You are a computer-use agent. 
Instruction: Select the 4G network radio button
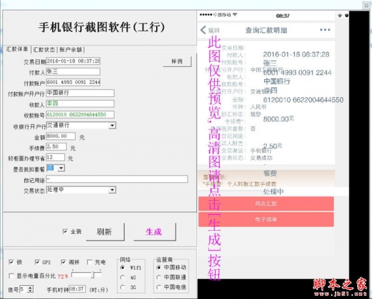coord(122,277)
